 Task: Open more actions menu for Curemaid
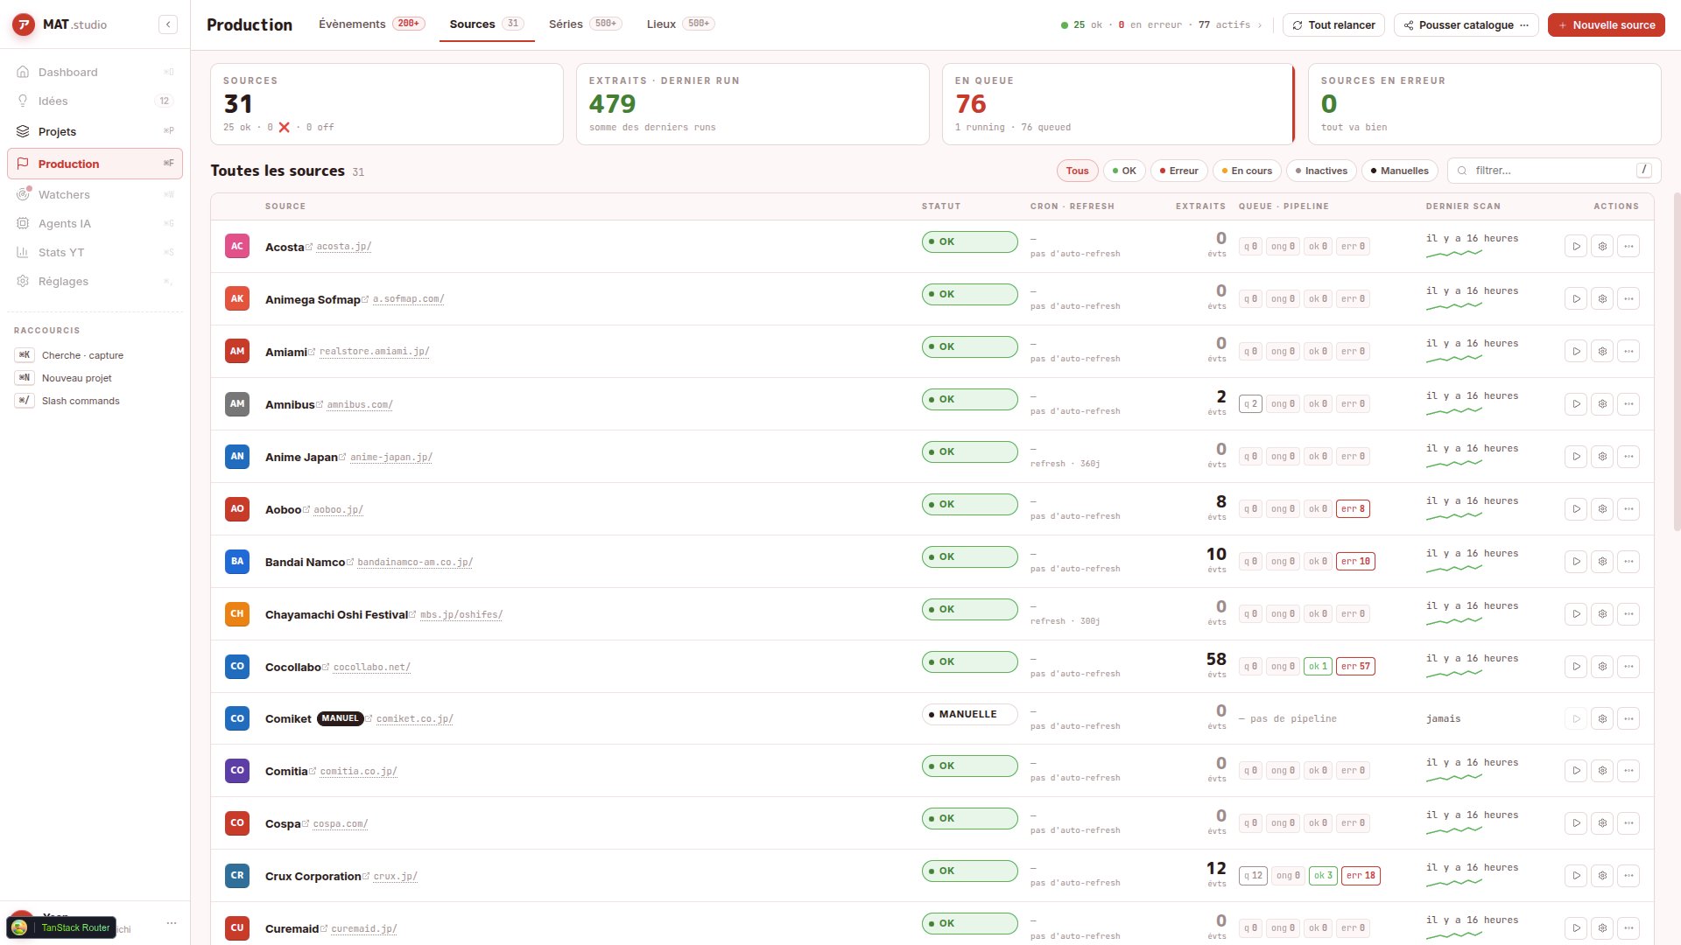pos(1628,928)
